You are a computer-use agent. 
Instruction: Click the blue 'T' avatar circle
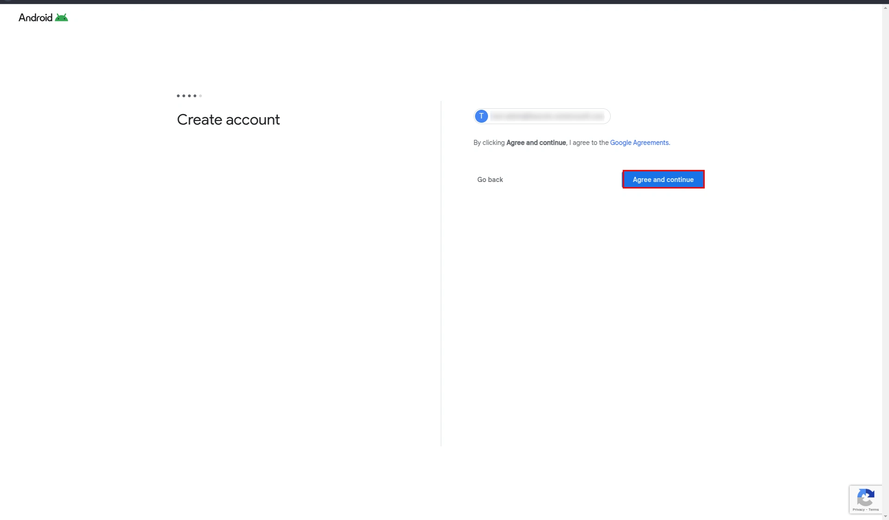[482, 116]
